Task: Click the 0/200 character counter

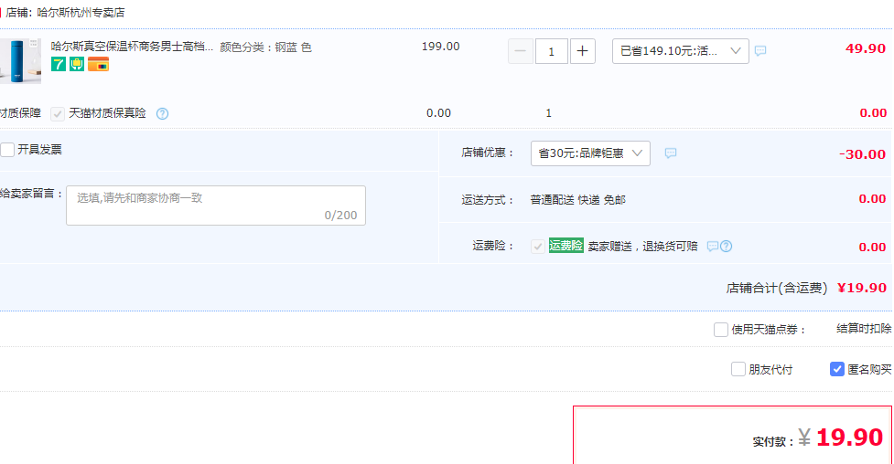Action: pos(340,216)
